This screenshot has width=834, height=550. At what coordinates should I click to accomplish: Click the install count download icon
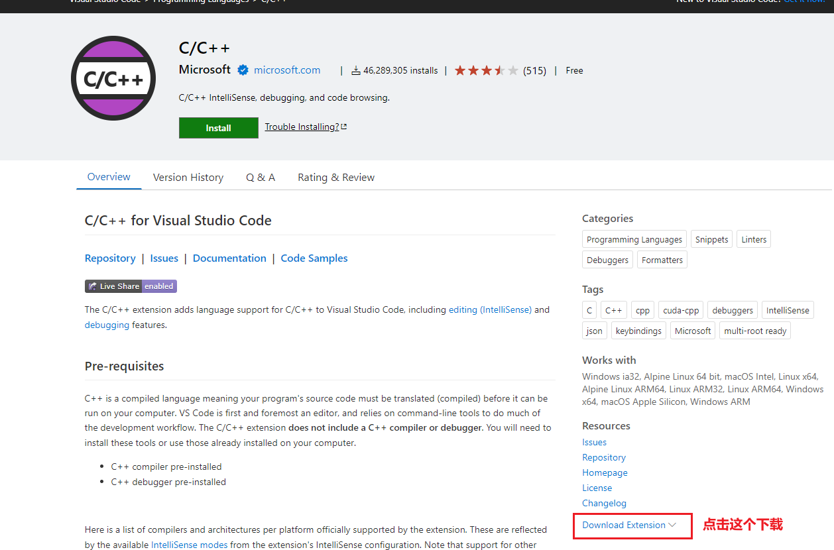(356, 70)
